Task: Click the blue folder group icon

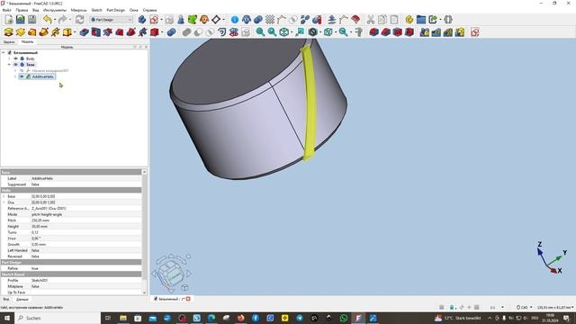Action: [421, 20]
